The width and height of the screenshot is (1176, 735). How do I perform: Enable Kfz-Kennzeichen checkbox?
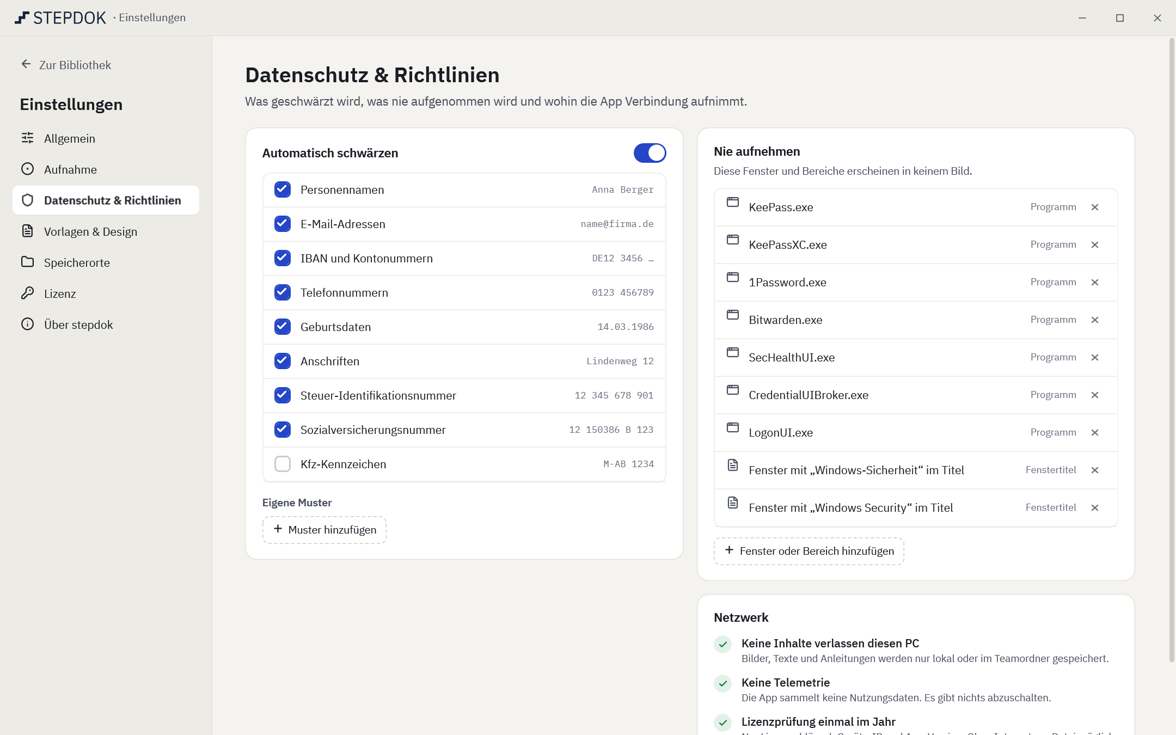(283, 464)
